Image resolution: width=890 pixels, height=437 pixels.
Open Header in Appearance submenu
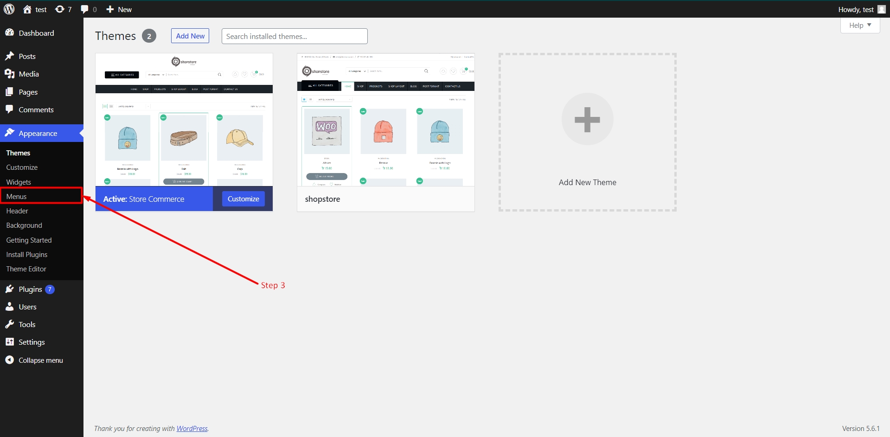click(x=17, y=211)
